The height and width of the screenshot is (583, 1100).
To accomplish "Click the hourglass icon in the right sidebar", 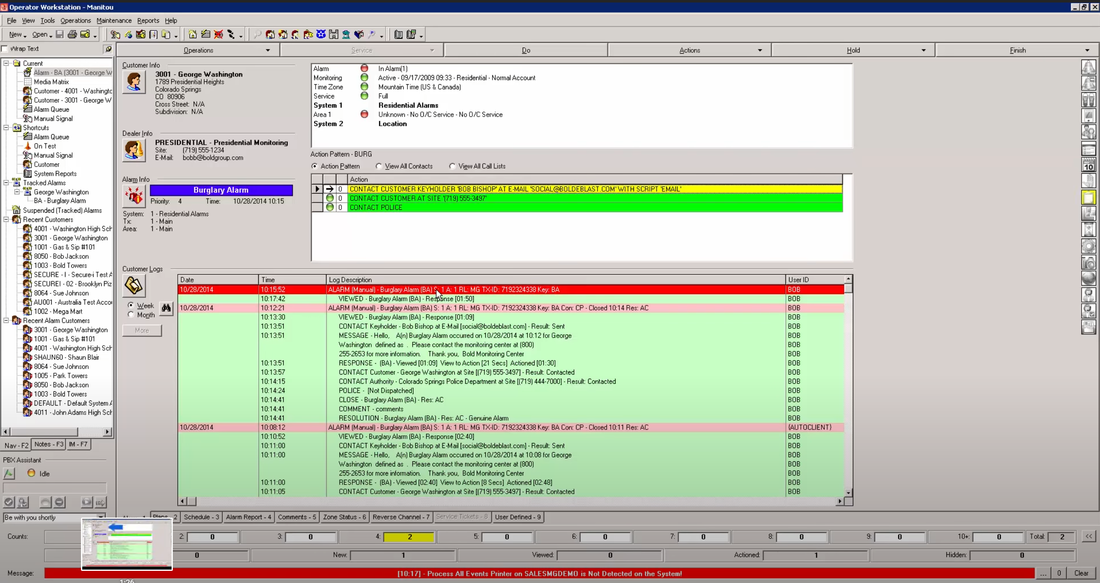I will 1089,229.
